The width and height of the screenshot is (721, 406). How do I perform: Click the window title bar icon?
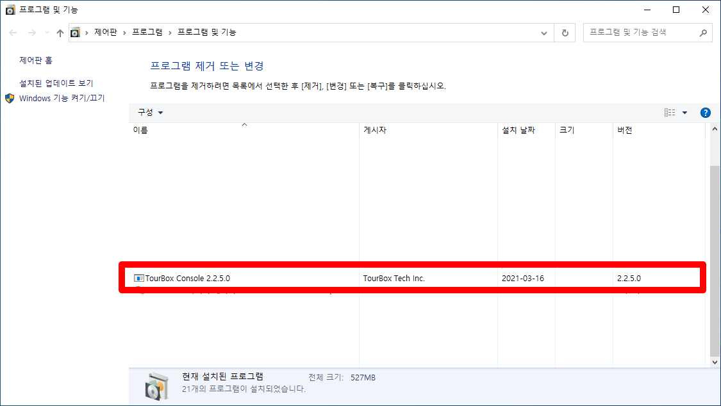pyautogui.click(x=10, y=10)
